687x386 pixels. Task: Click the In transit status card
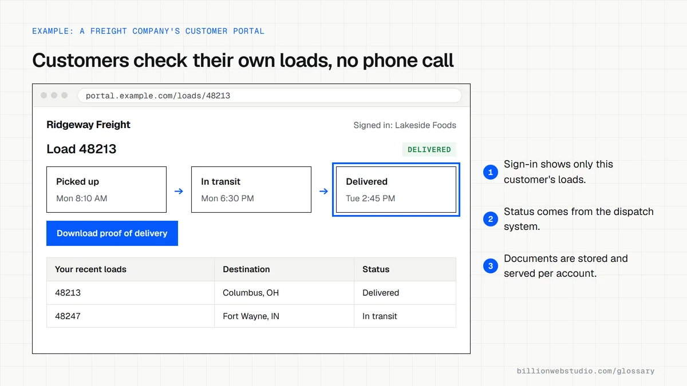click(x=251, y=190)
